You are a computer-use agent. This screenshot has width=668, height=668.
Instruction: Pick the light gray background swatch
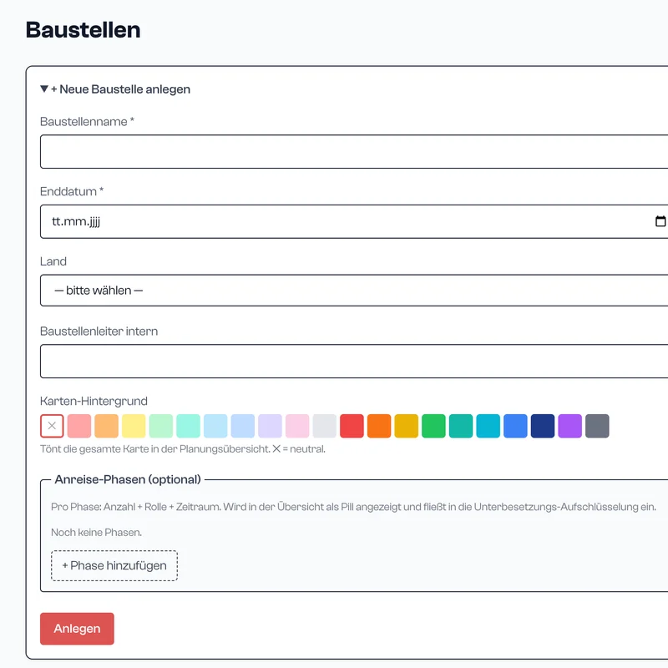tap(325, 426)
